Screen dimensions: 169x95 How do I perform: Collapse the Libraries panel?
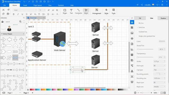click(24, 18)
